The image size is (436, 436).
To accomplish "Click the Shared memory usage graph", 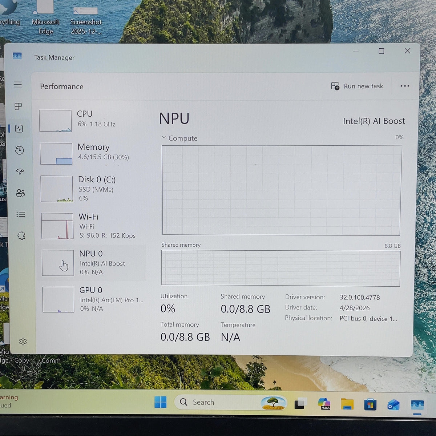I will [x=280, y=268].
